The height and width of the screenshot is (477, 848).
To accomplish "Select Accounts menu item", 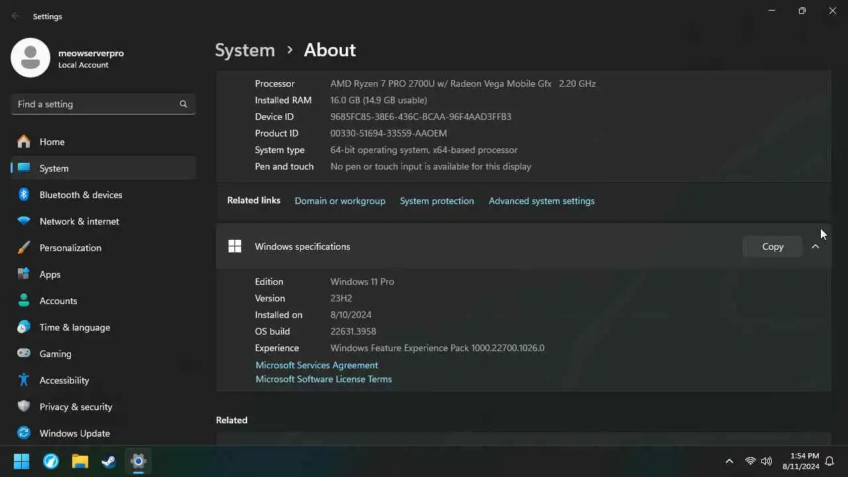I will pos(103,301).
